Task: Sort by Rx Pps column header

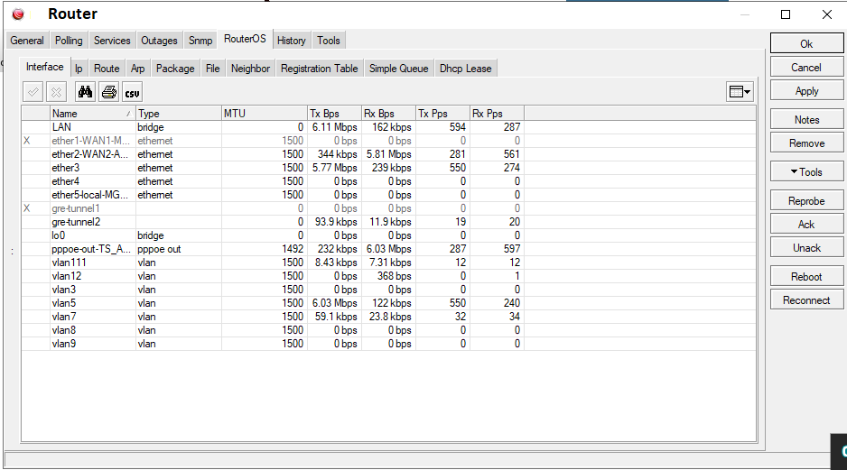Action: (497, 114)
